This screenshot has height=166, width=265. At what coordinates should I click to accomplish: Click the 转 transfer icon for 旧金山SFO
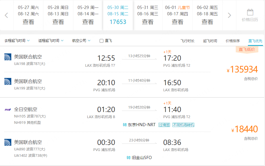tap(128, 158)
